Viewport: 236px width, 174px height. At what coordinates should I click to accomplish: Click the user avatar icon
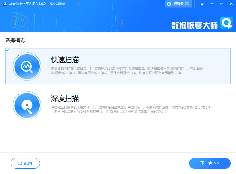point(169,4)
